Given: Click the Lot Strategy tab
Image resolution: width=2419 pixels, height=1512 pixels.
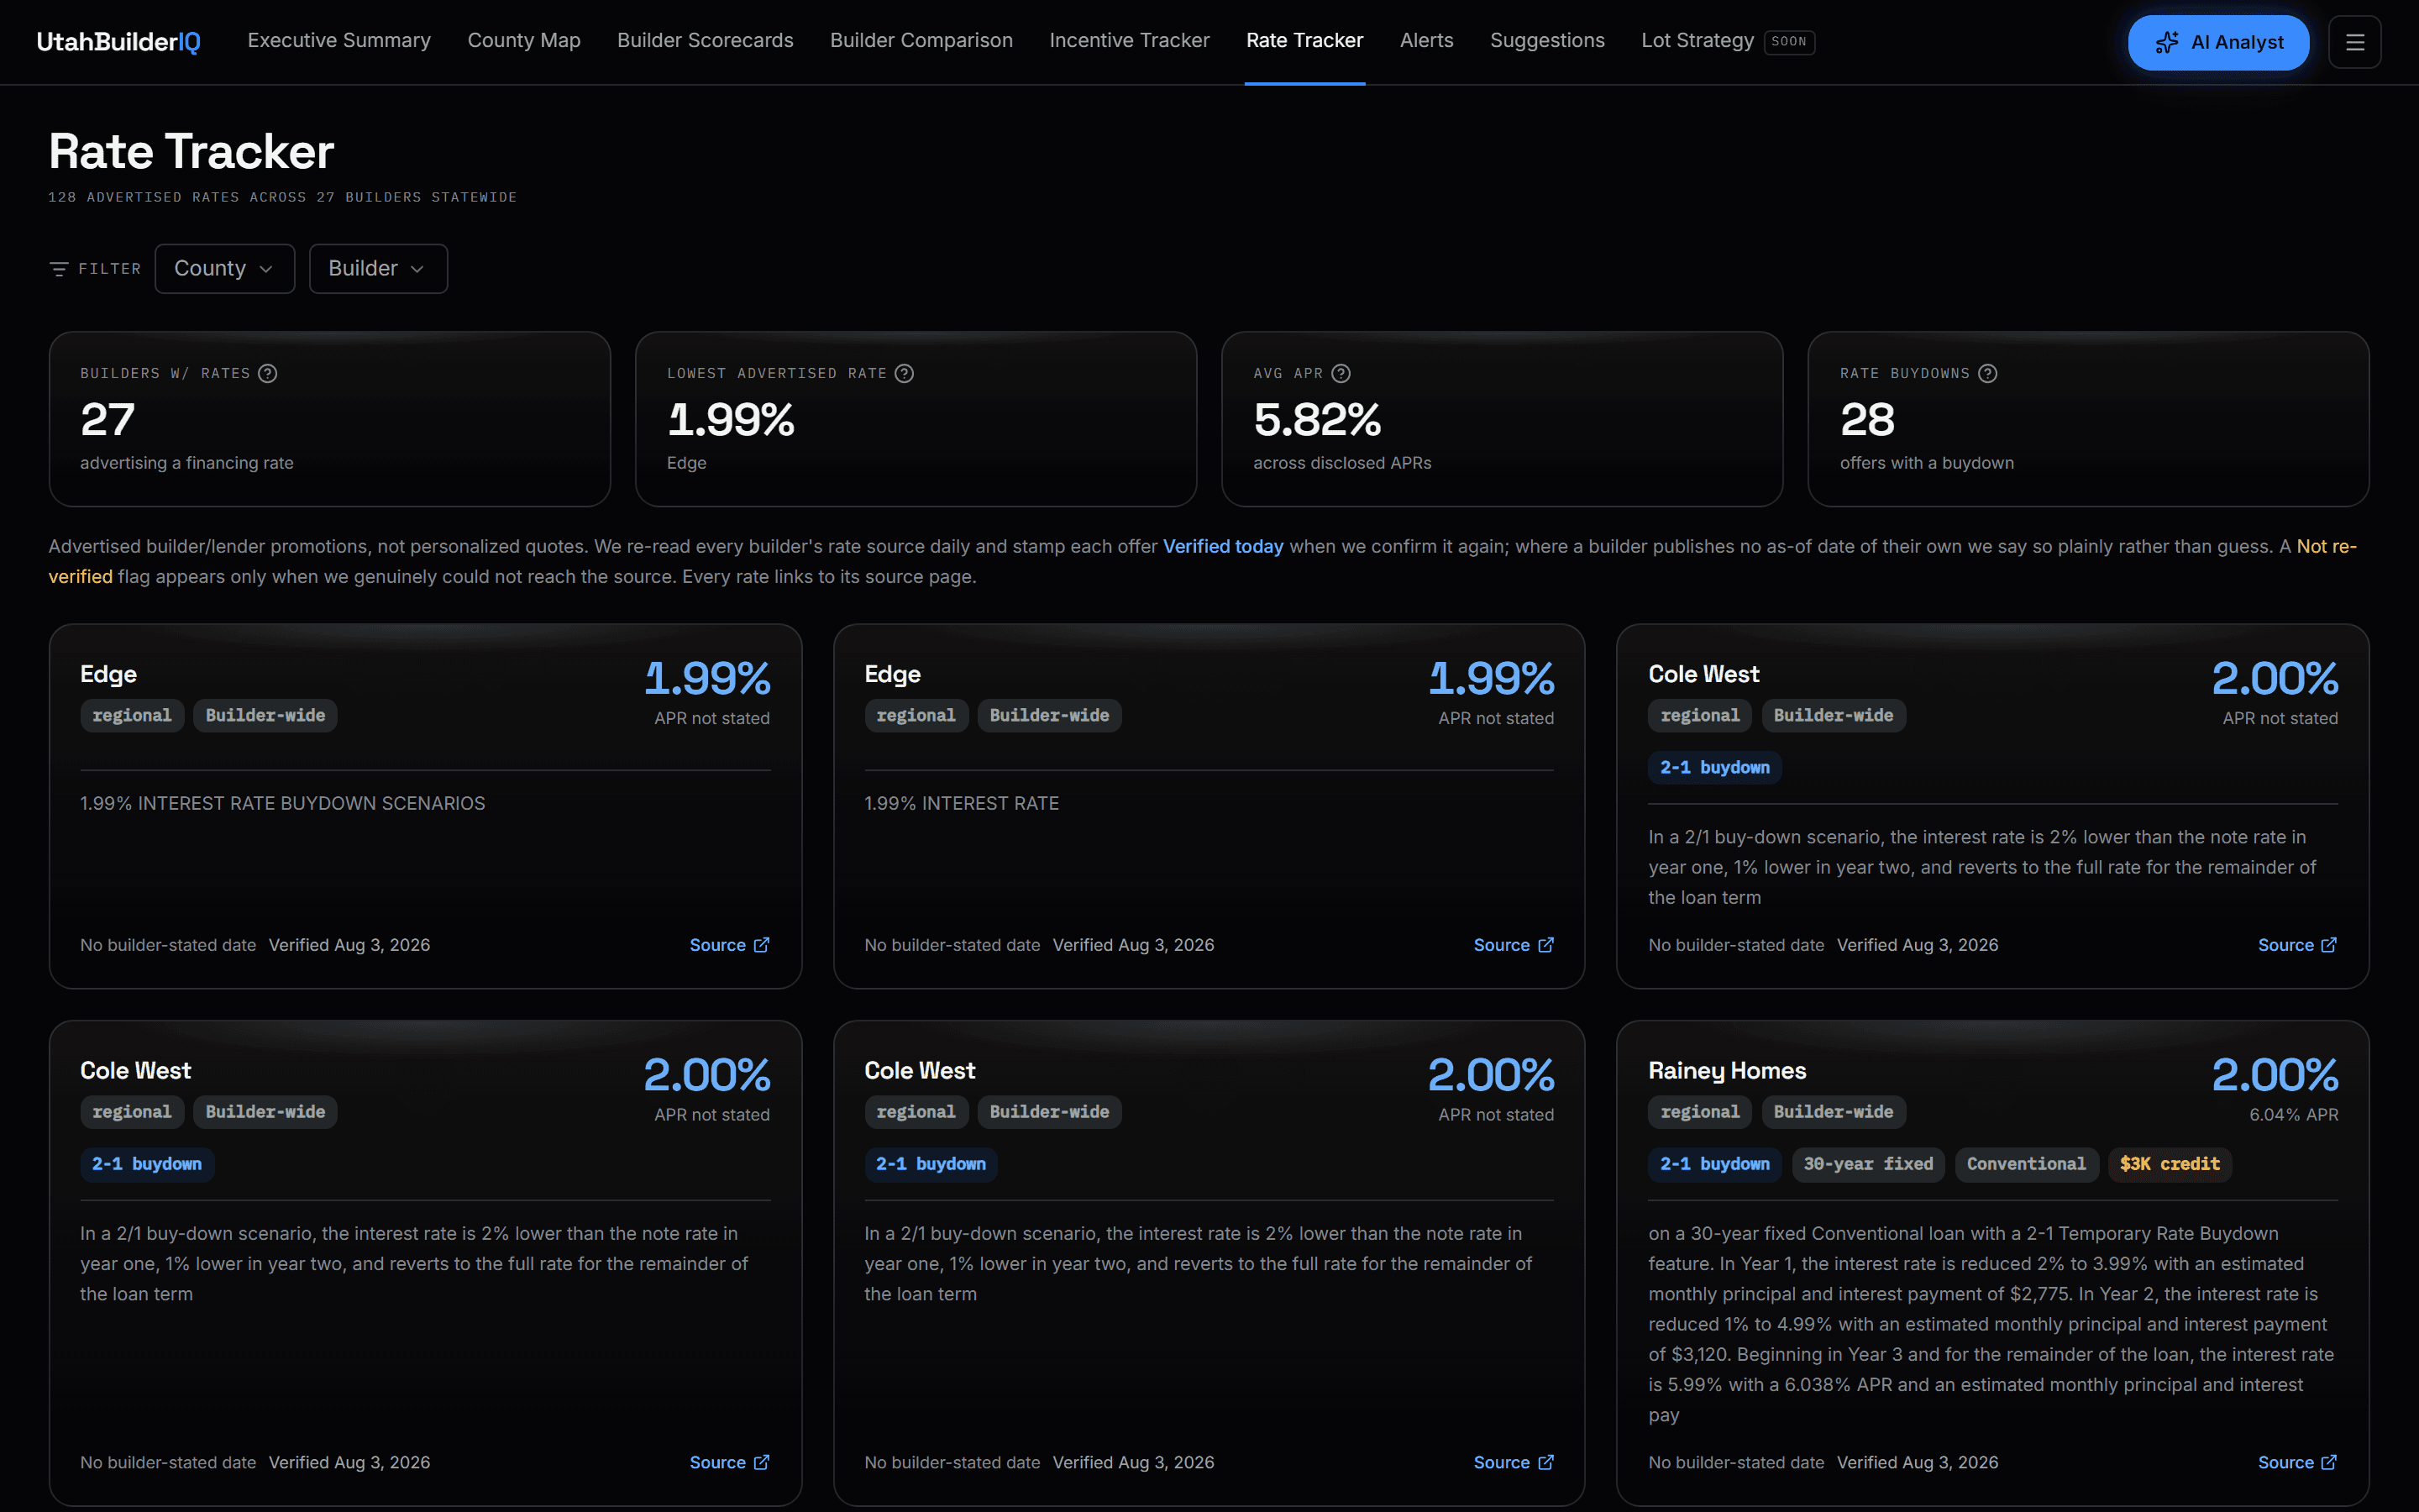Looking at the screenshot, I should pos(1697,40).
